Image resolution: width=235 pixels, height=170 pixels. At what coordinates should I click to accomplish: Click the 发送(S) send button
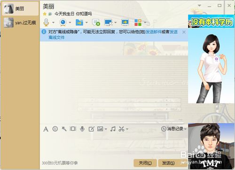(168, 163)
